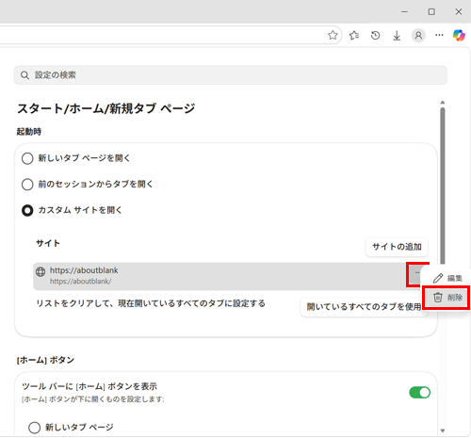Open the Favorites list icon

pyautogui.click(x=354, y=36)
